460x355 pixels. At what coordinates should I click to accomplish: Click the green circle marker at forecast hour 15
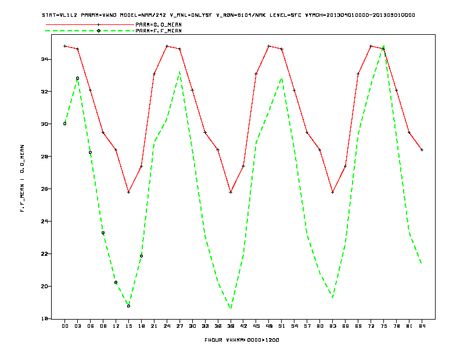[x=128, y=306]
